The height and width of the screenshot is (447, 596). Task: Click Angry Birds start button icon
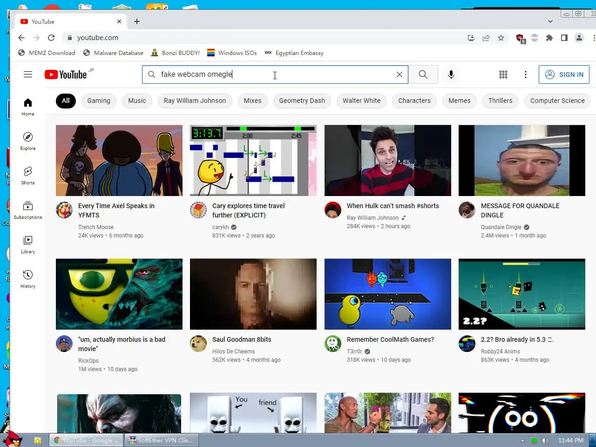coord(13,439)
